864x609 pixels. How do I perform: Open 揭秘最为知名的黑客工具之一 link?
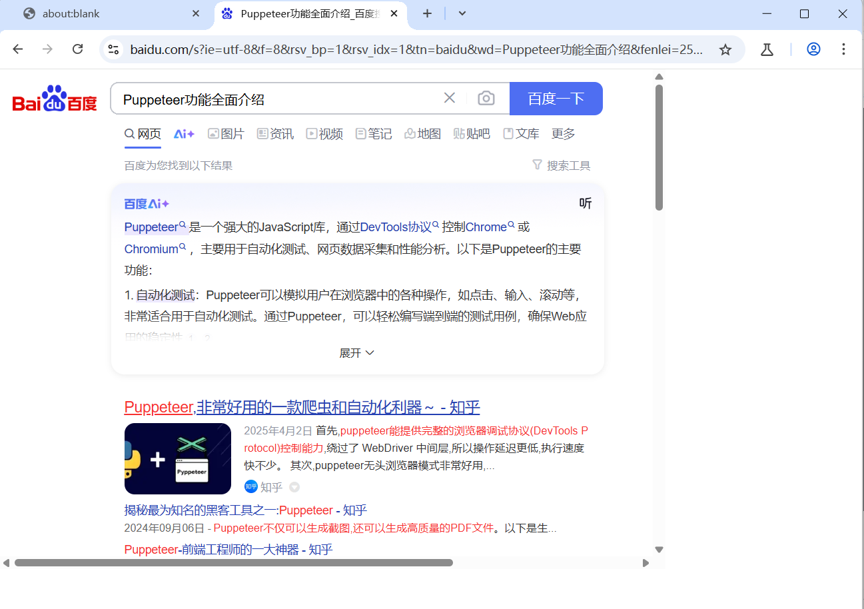[246, 510]
